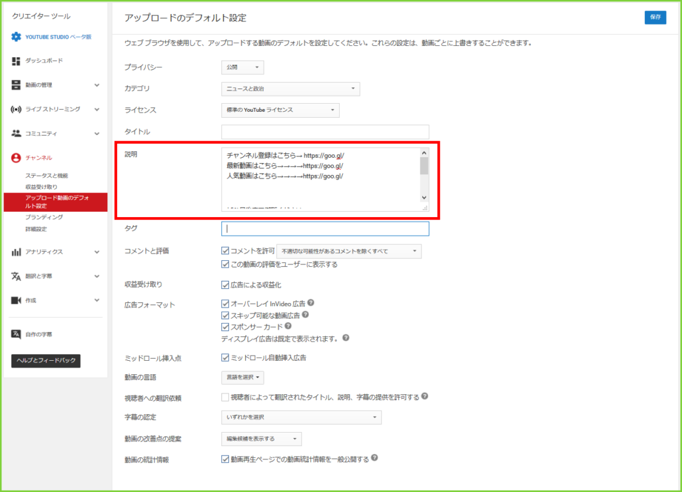Image resolution: width=682 pixels, height=492 pixels.
Task: Click the translation and subtitles icon
Action: [16, 276]
